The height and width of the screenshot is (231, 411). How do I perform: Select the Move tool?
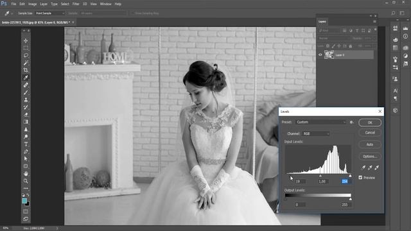coord(26,40)
